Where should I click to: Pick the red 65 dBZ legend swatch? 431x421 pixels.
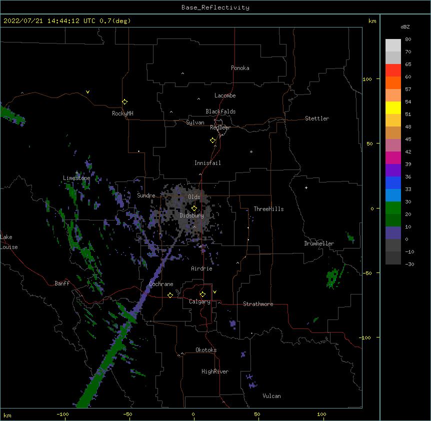pos(393,70)
